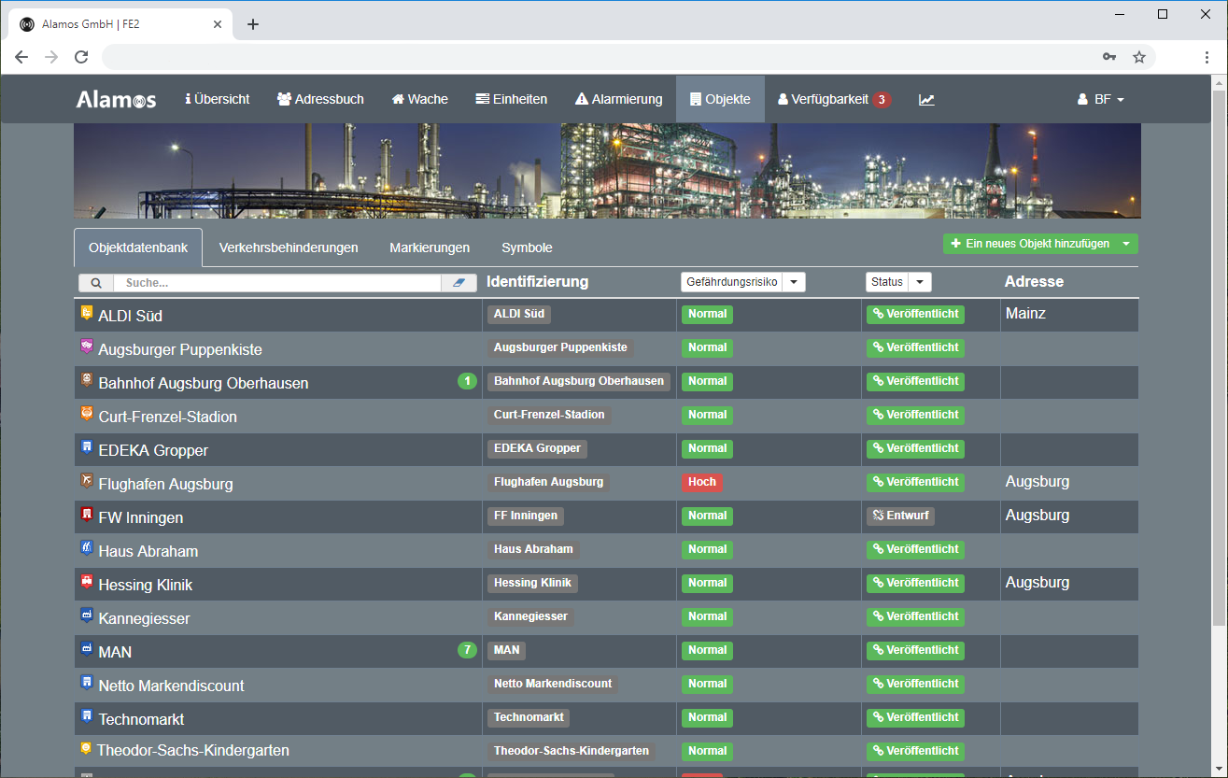Open the Hessing Klinik object name
The height and width of the screenshot is (778, 1228).
tap(145, 585)
